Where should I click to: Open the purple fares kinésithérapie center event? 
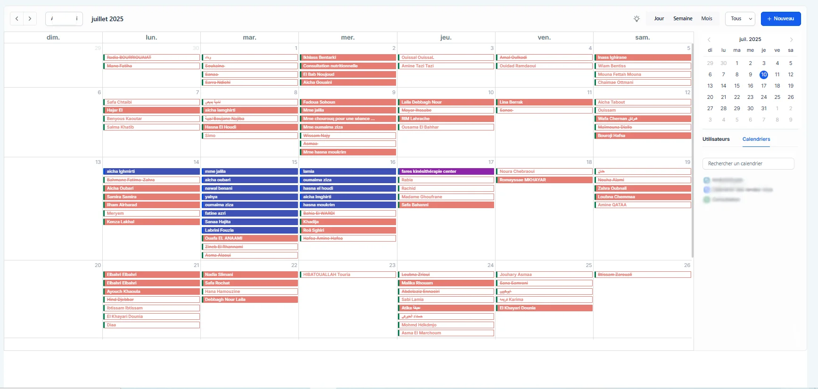[x=446, y=171]
